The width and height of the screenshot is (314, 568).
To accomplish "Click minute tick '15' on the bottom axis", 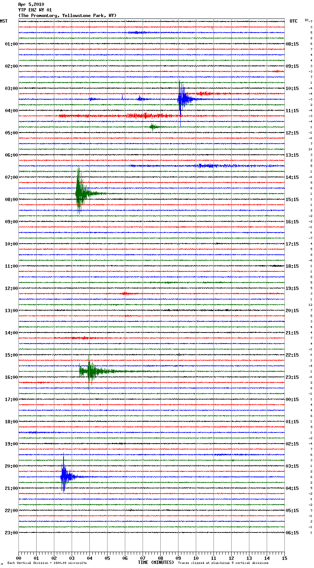I will click(x=284, y=558).
